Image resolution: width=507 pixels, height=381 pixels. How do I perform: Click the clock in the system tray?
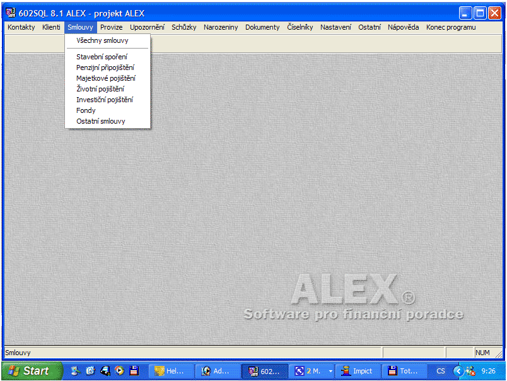[x=488, y=371]
